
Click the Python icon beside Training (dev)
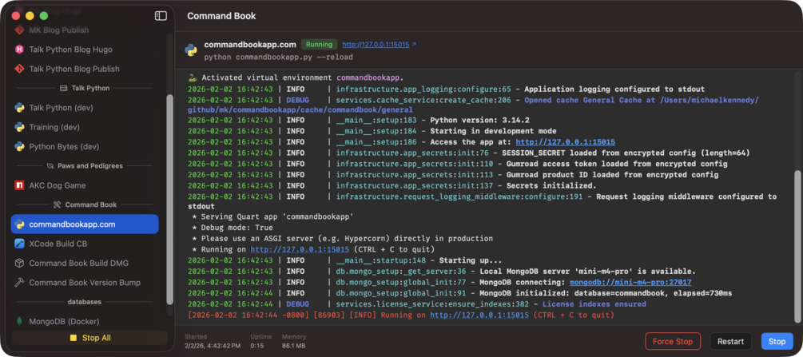[x=19, y=127]
